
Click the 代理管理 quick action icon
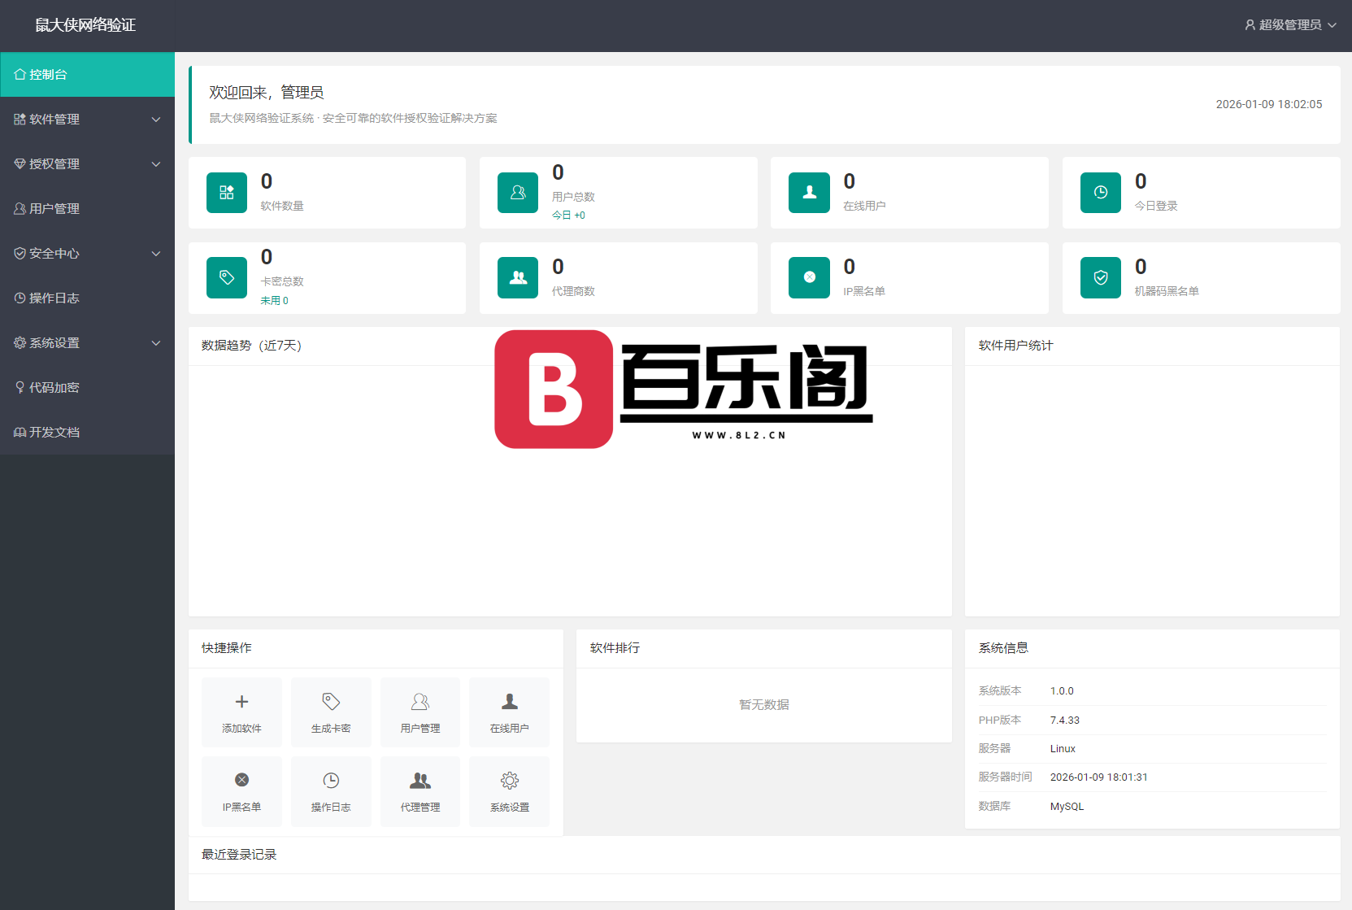tap(420, 779)
